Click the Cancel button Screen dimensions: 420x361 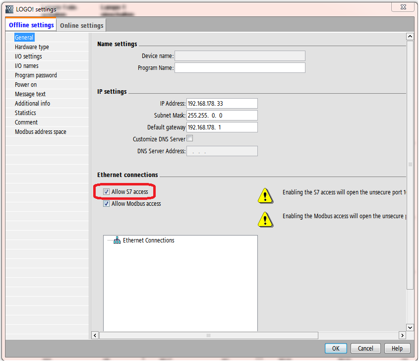[x=365, y=348]
